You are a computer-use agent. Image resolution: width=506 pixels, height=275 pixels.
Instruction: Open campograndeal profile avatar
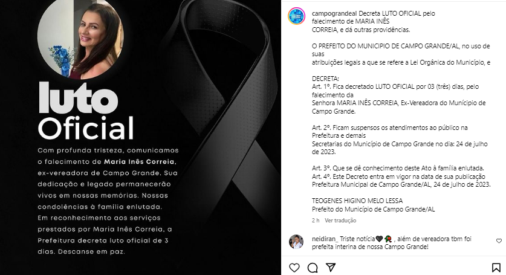296,16
